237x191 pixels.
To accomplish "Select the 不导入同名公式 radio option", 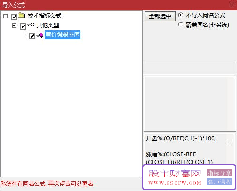I will (x=180, y=15).
